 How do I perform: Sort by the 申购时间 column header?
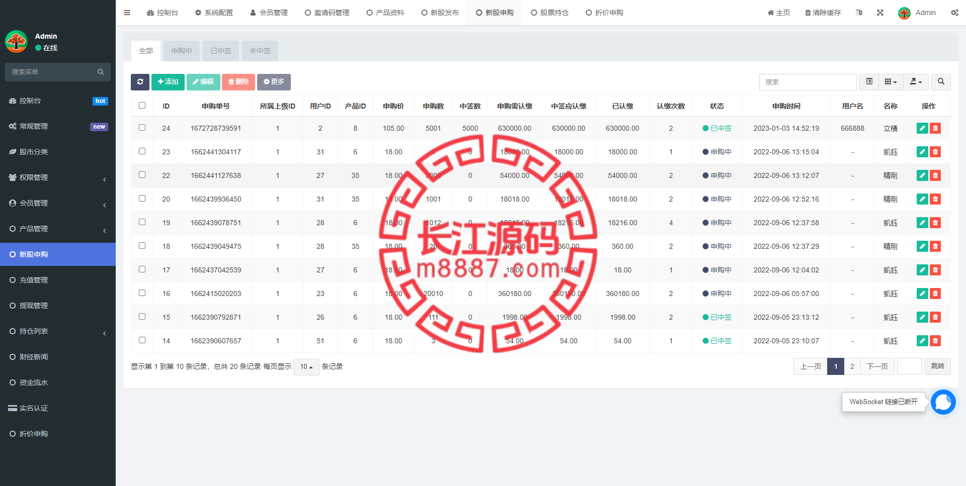(786, 106)
